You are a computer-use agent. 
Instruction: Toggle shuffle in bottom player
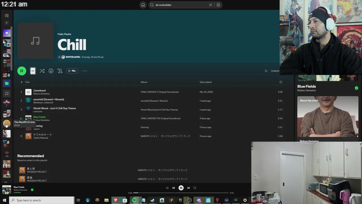[x=167, y=188]
